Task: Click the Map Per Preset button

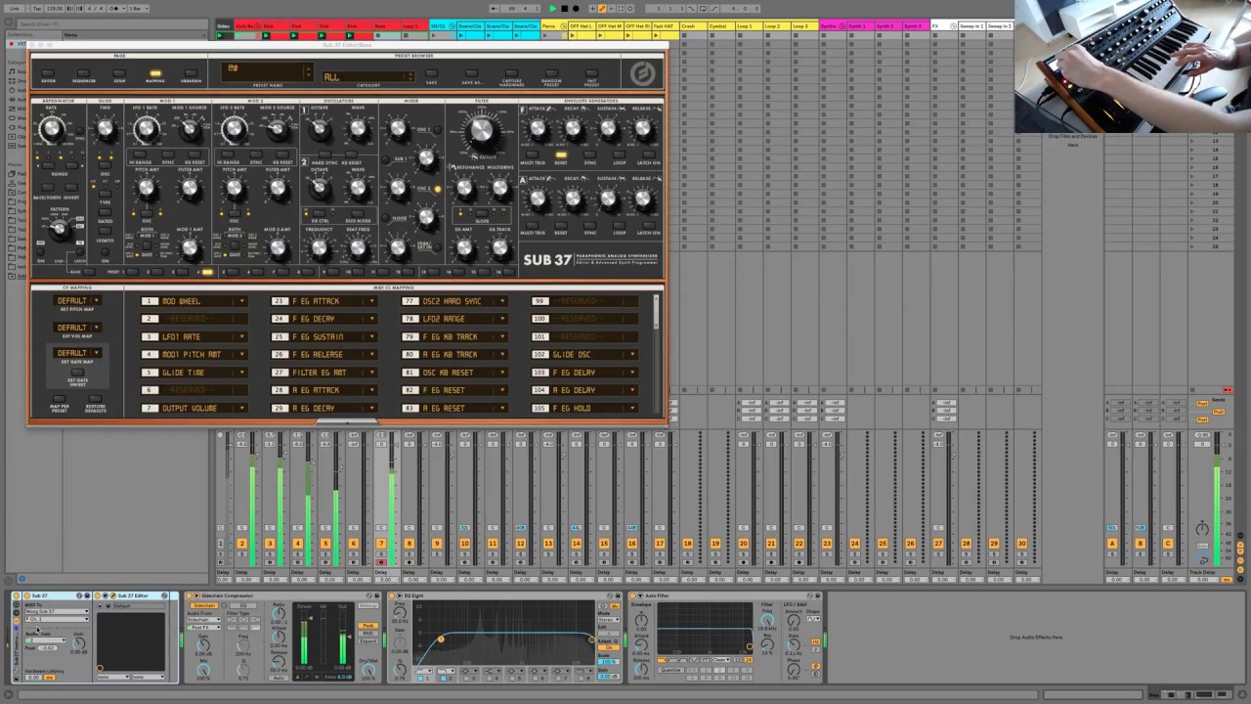Action: [x=60, y=399]
